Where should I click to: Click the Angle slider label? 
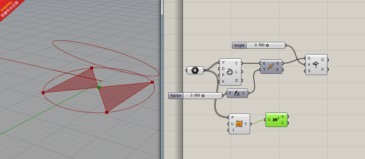239,45
